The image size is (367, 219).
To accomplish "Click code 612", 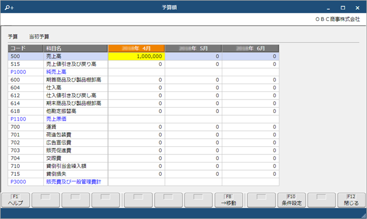I will (x=15, y=96).
